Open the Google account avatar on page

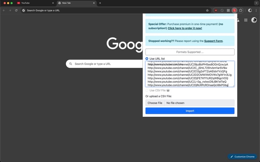click(254, 20)
